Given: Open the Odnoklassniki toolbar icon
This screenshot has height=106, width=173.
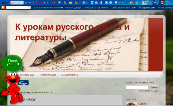Looking at the screenshot, I should click(x=65, y=3).
